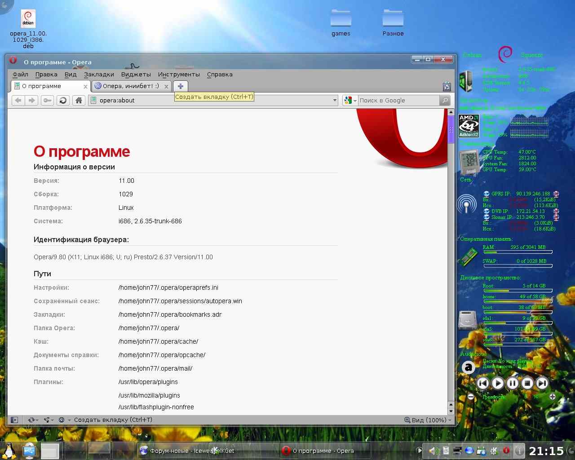The height and width of the screenshot is (460, 575).
Task: Open the Закладки menu
Action: [x=99, y=75]
